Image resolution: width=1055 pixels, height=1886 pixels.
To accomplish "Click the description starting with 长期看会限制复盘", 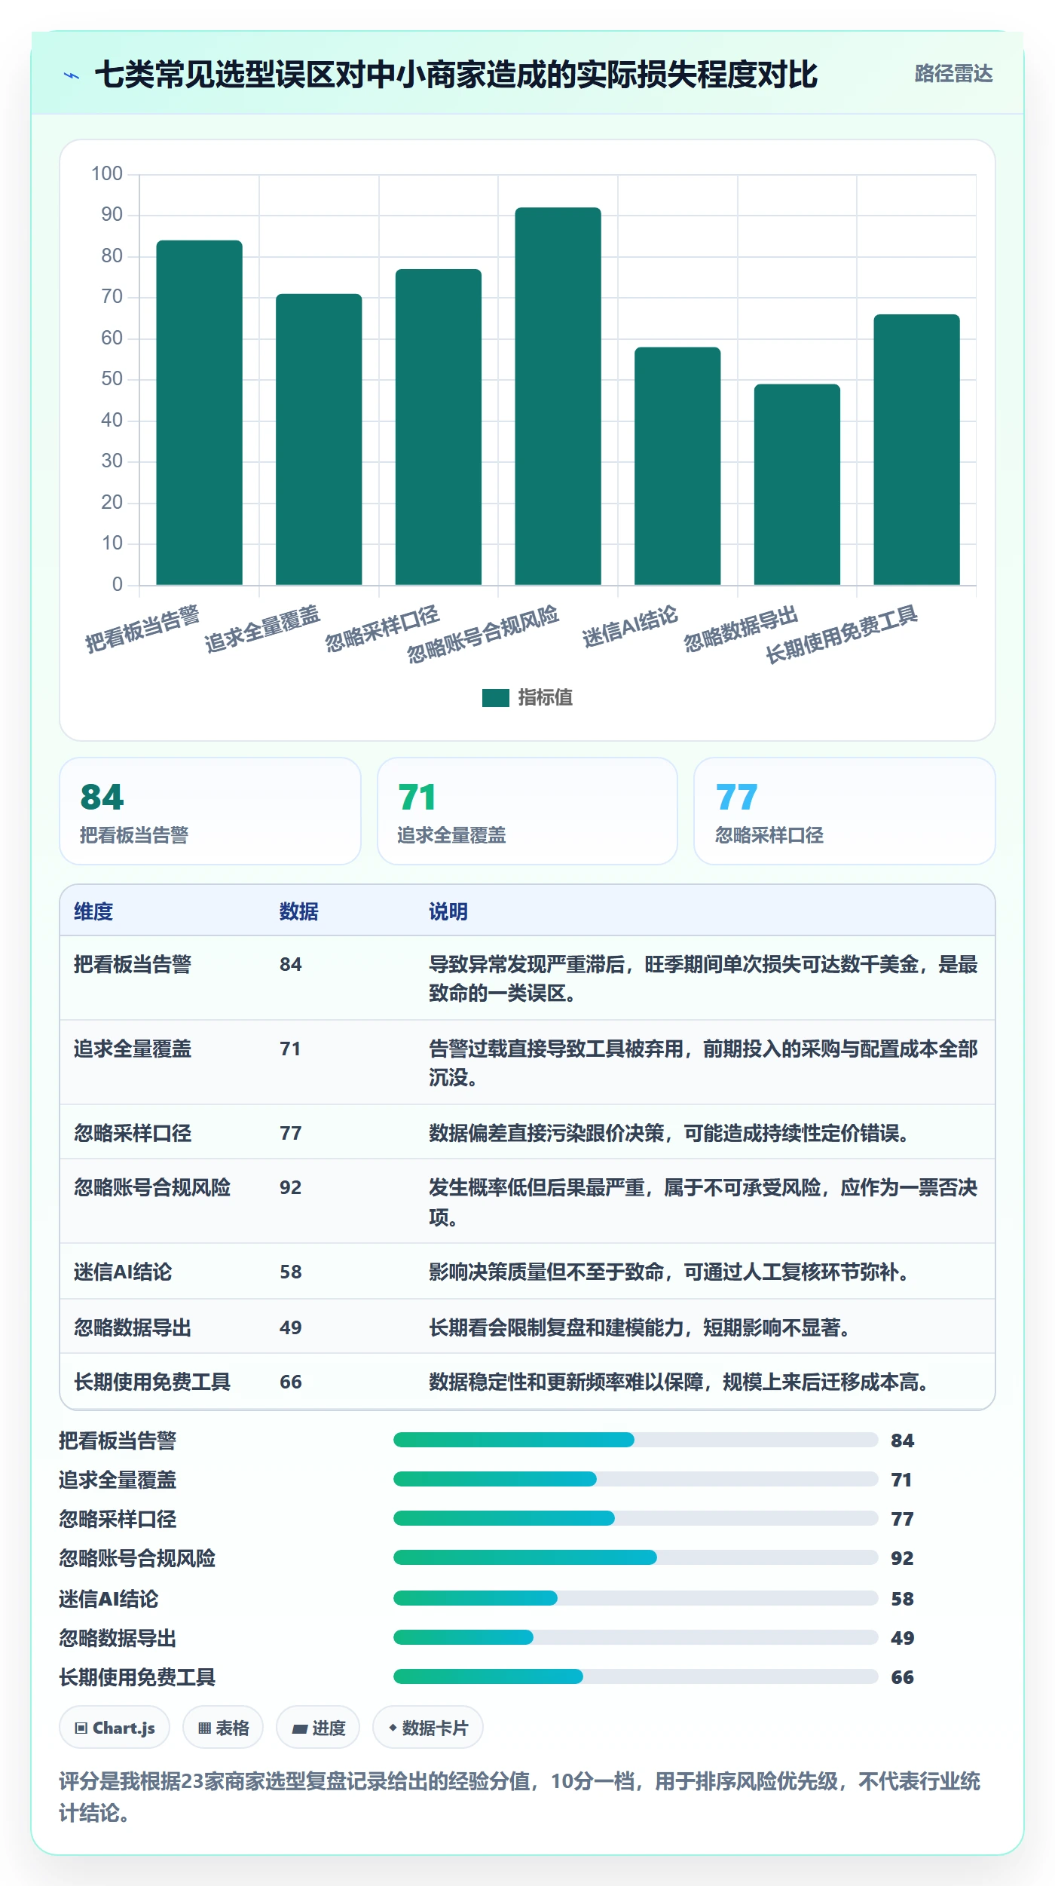I will 640,1327.
